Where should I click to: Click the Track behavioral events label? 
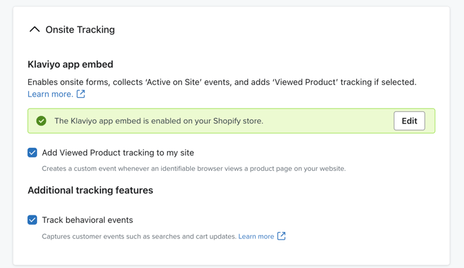click(87, 220)
